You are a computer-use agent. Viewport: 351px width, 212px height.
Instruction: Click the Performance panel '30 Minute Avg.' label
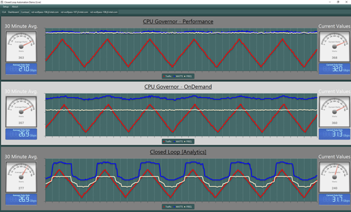tap(21, 26)
